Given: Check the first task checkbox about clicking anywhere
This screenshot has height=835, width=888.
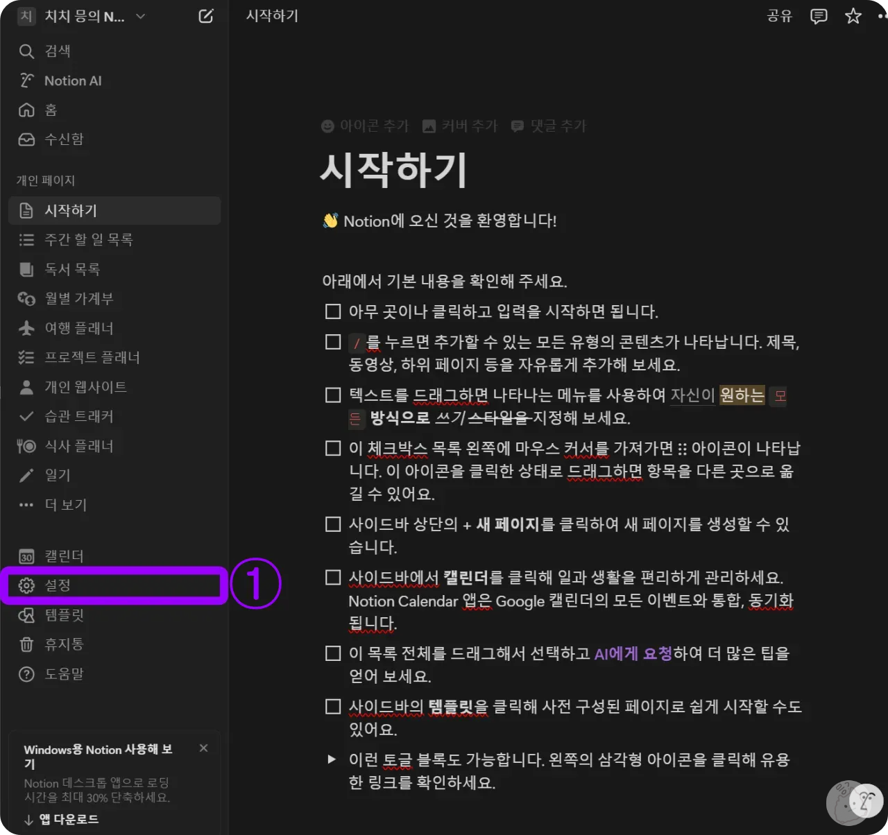Looking at the screenshot, I should pyautogui.click(x=332, y=311).
